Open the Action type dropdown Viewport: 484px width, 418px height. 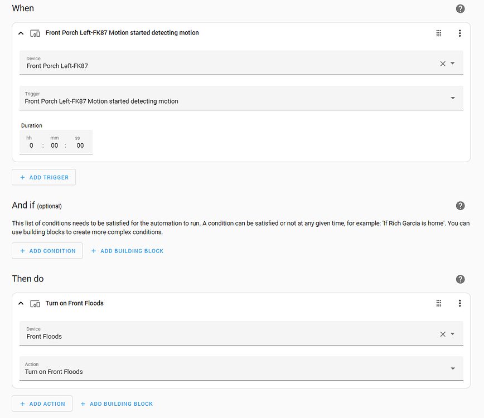tap(453, 368)
